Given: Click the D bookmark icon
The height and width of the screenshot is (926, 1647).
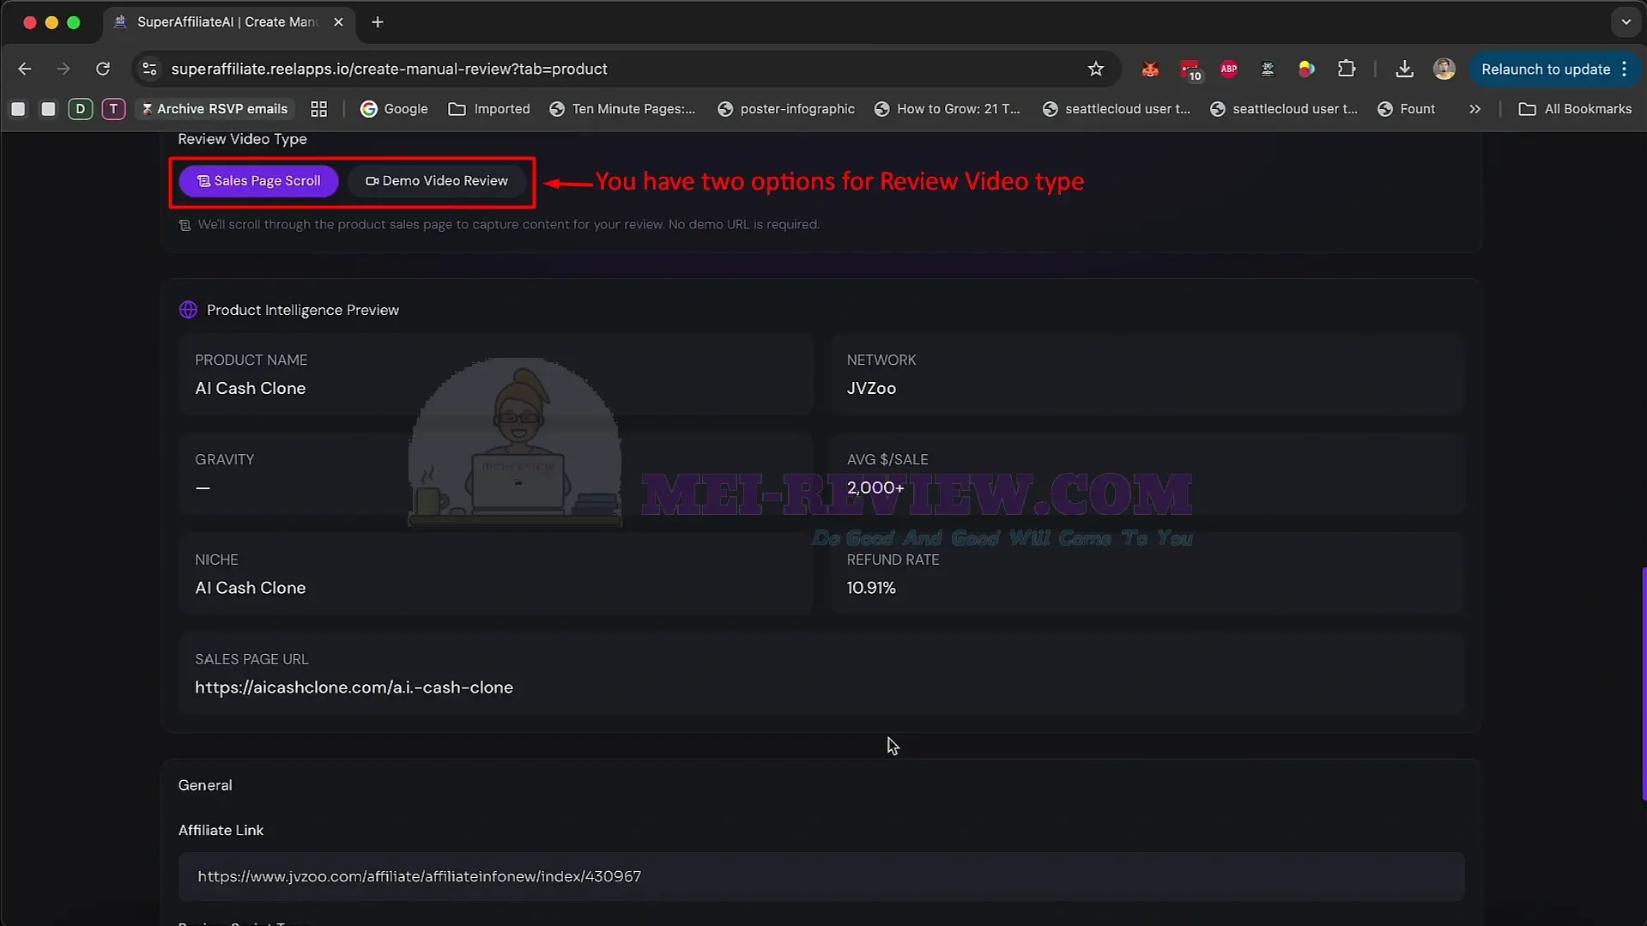Looking at the screenshot, I should click(81, 109).
